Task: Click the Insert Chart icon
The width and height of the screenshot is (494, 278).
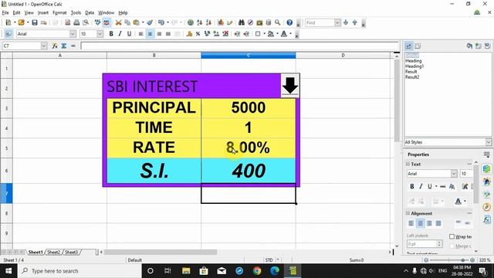Action: [221, 22]
